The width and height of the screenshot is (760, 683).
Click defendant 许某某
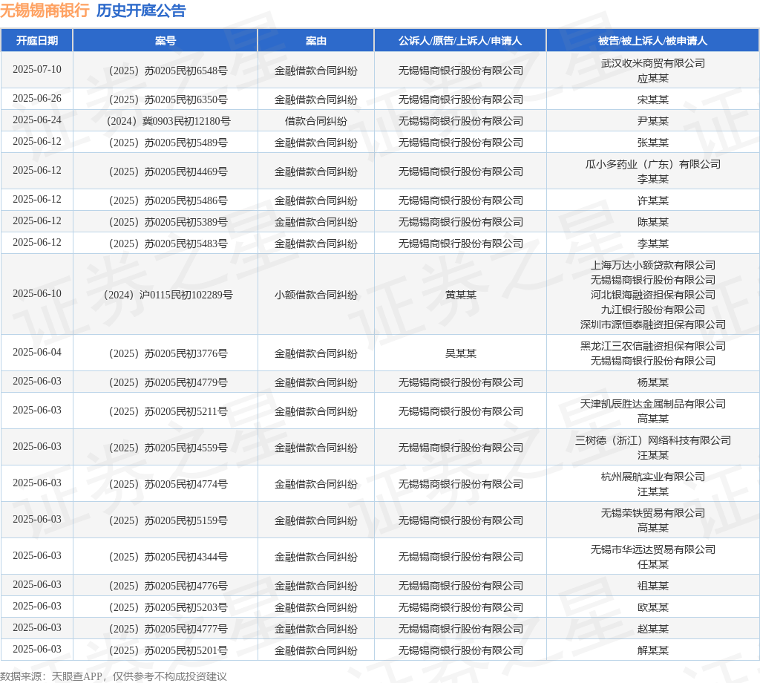(x=653, y=200)
